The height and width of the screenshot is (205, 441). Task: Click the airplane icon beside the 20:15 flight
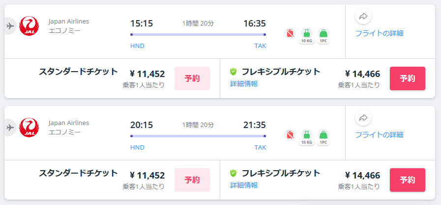pos(9,128)
